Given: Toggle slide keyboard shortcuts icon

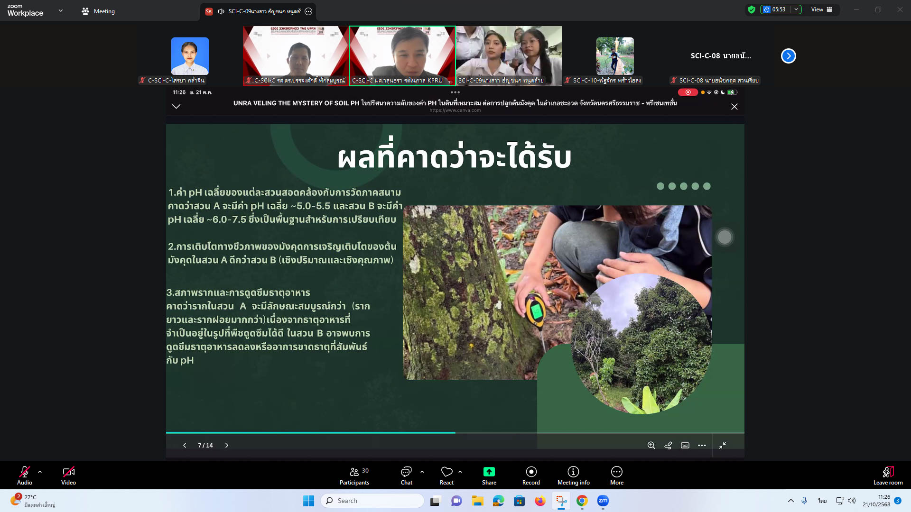Looking at the screenshot, I should [685, 445].
